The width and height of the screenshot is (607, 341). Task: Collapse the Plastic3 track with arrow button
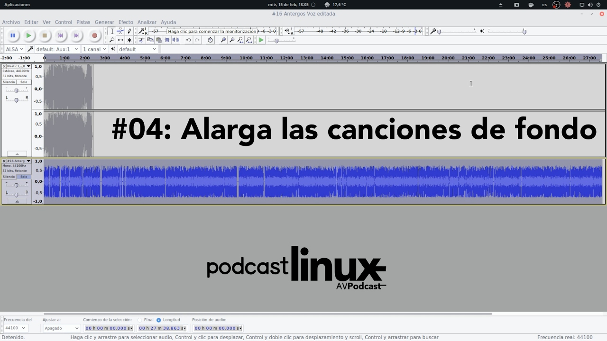[x=17, y=154]
